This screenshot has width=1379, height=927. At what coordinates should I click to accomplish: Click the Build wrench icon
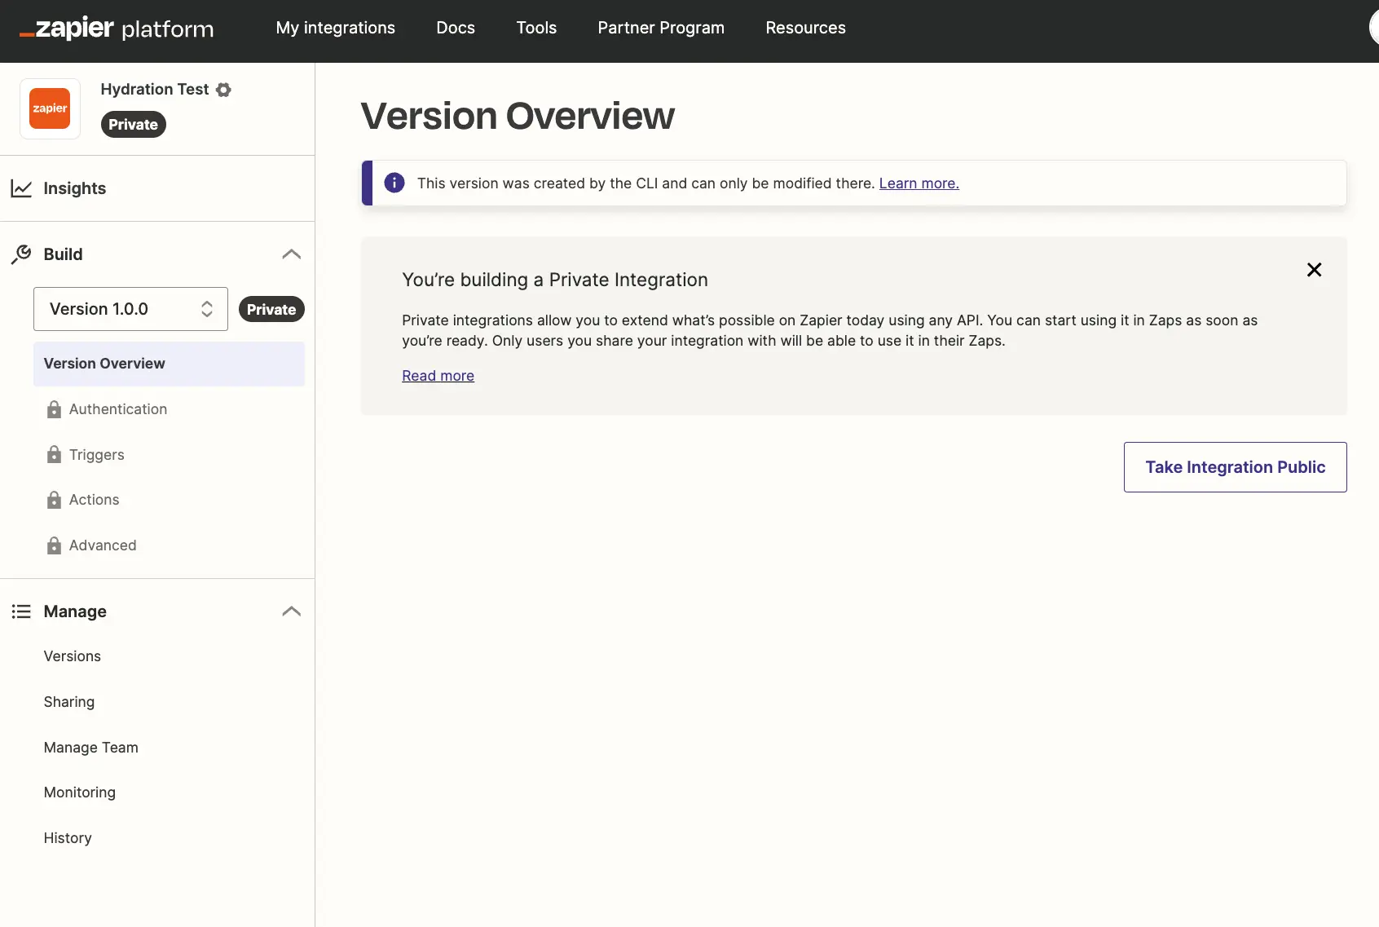[21, 254]
